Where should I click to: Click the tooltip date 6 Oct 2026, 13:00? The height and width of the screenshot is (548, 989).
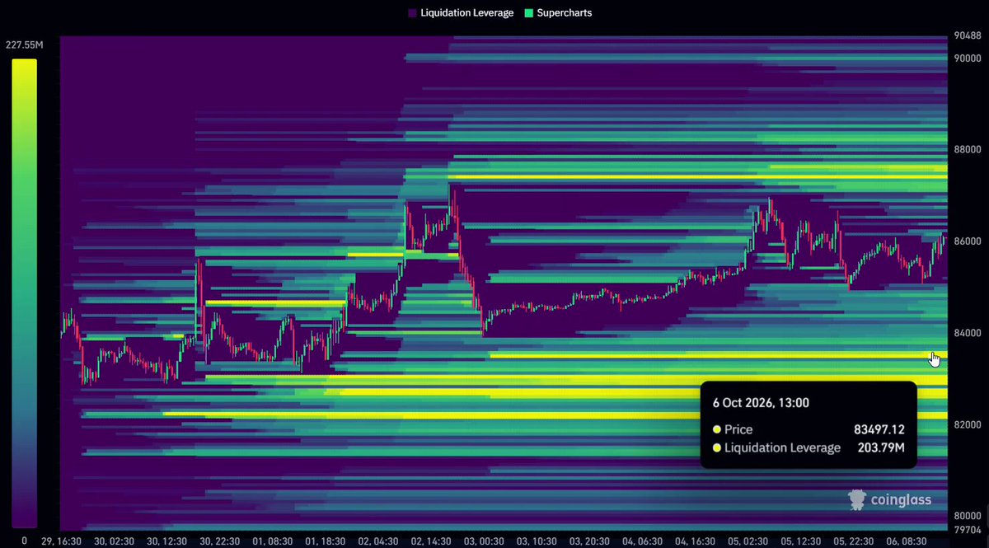[x=762, y=403]
